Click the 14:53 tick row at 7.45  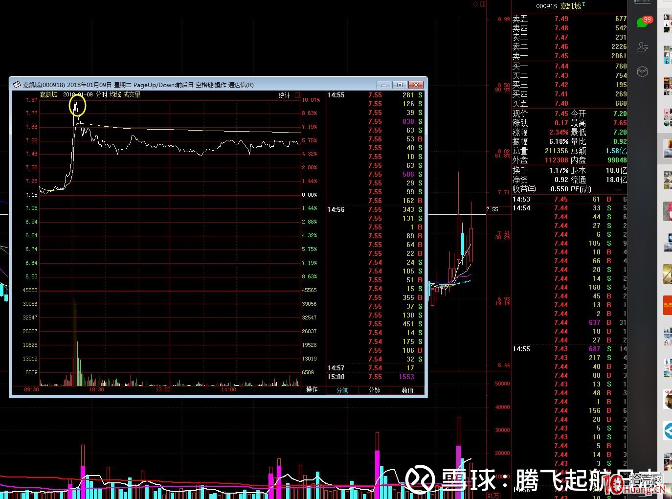pos(569,199)
